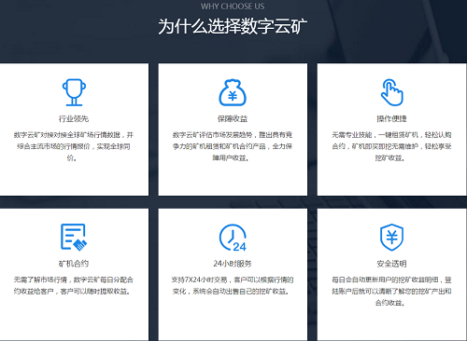Click the description paragraph under 矿机合约
467x341 pixels.
74,285
